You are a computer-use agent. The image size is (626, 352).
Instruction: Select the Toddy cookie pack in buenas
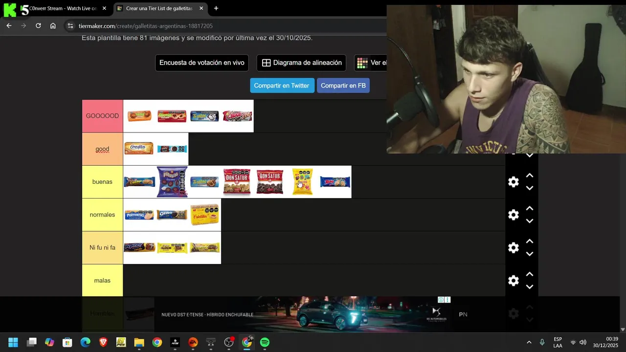pyautogui.click(x=335, y=182)
